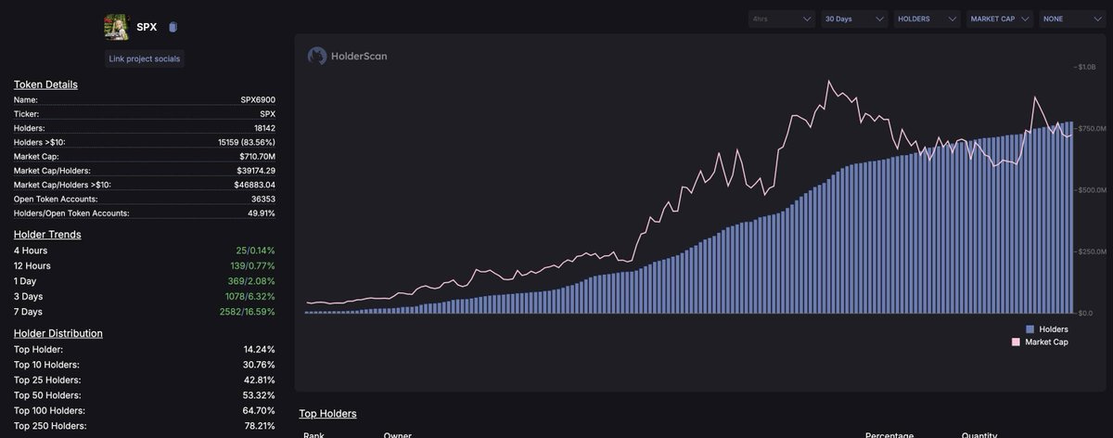This screenshot has width=1113, height=438.
Task: Copy the SPX token address icon
Action: click(173, 27)
